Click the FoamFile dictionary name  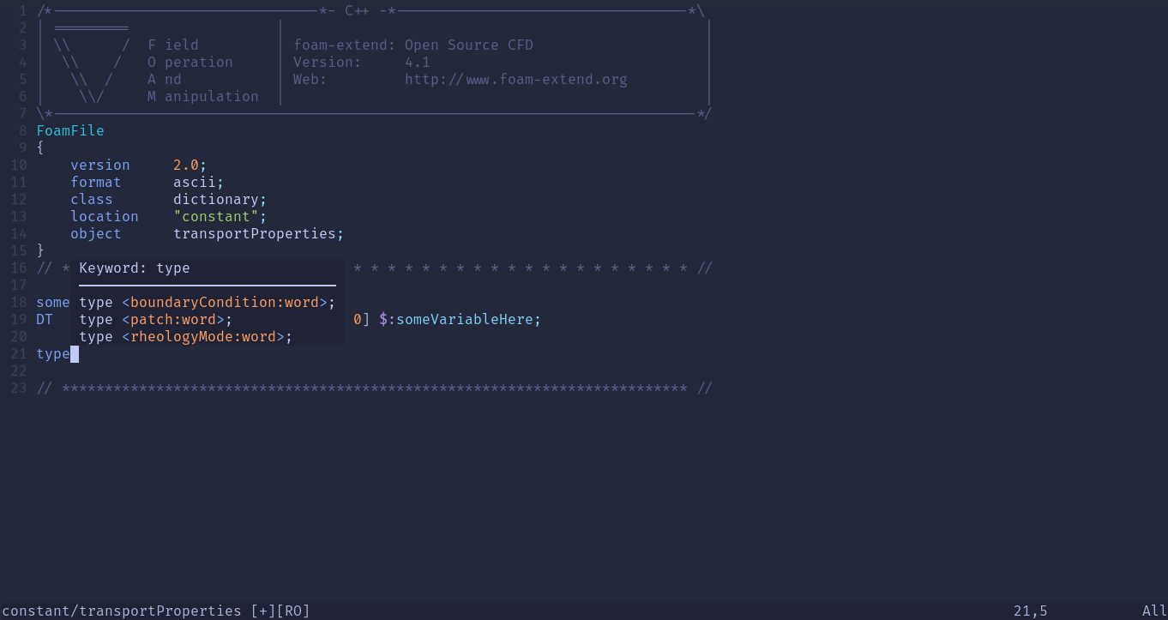click(x=70, y=130)
